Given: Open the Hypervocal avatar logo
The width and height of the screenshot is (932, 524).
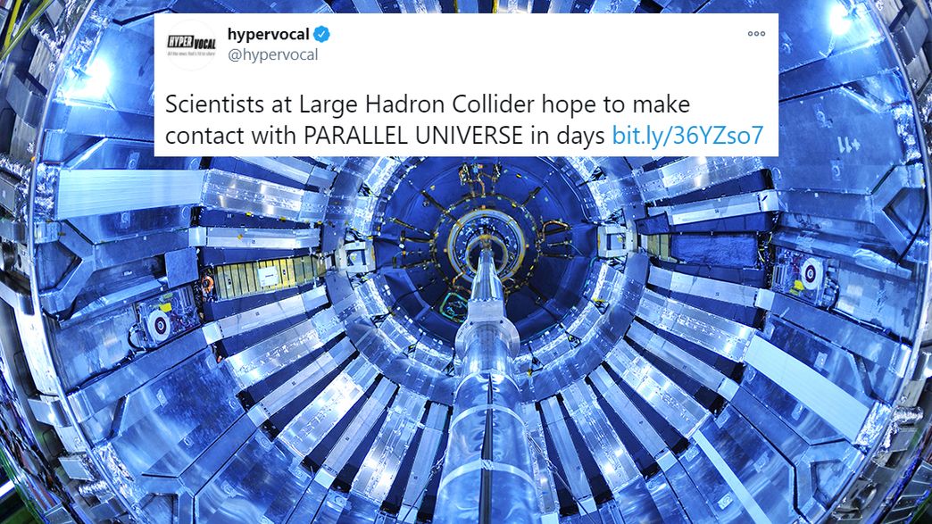Looking at the screenshot, I should [x=191, y=46].
